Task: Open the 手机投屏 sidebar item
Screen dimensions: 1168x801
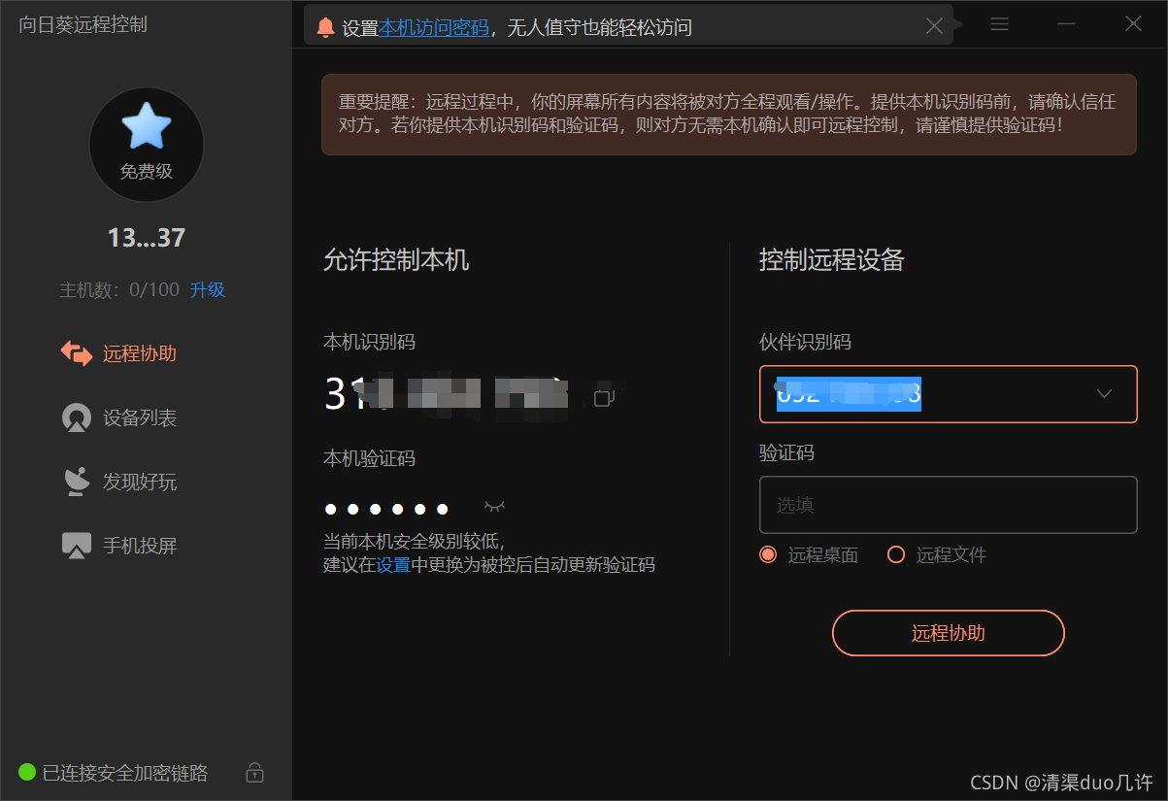Action: [x=118, y=546]
